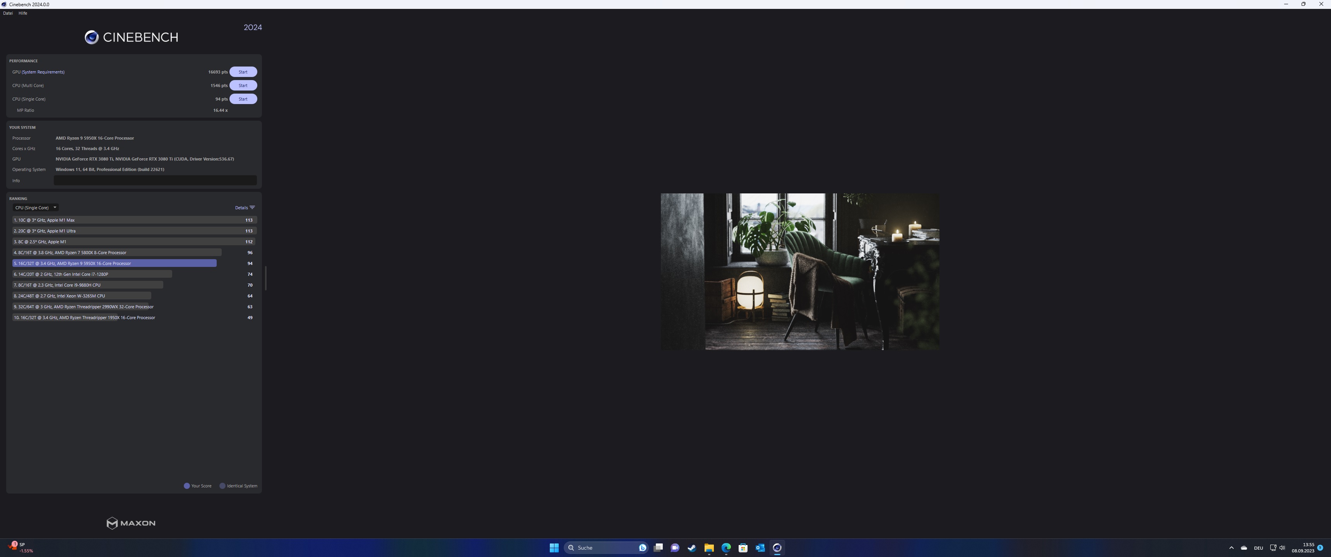Click into the Info text field

pyautogui.click(x=155, y=180)
